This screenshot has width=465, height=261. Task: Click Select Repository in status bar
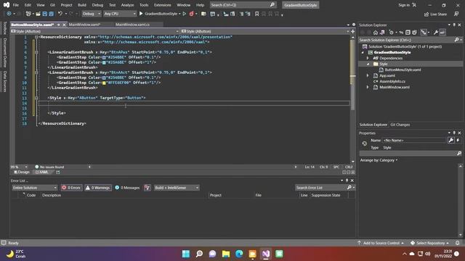(429, 243)
